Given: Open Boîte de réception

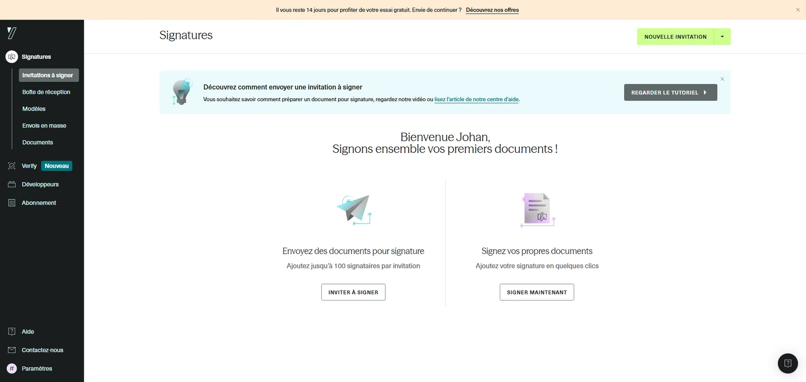Looking at the screenshot, I should (x=46, y=92).
